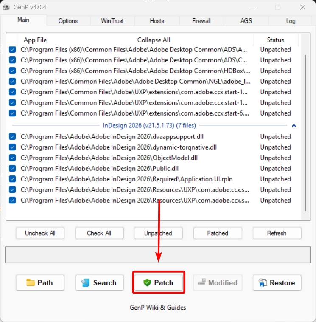Click the Unpatched filter button
316x322 pixels.
coord(159,233)
